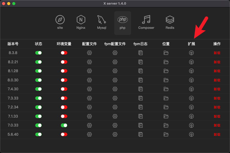230x153 pixels.
Task: Open extensions plug icon for PHP 5.6.40
Action: pyautogui.click(x=191, y=134)
